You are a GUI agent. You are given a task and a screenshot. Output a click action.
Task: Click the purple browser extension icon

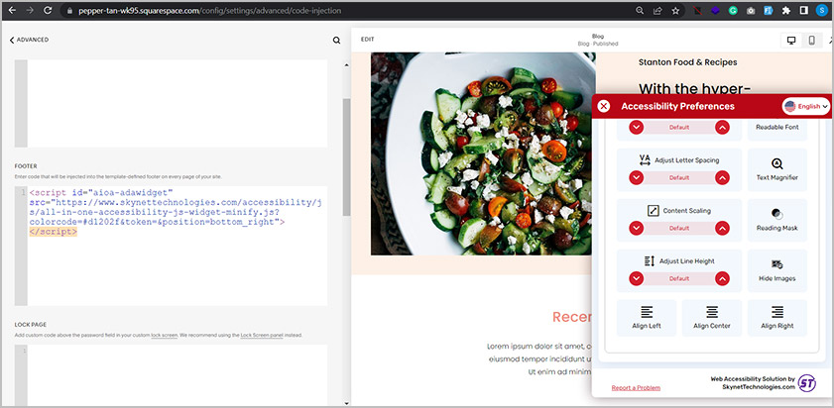pos(715,10)
